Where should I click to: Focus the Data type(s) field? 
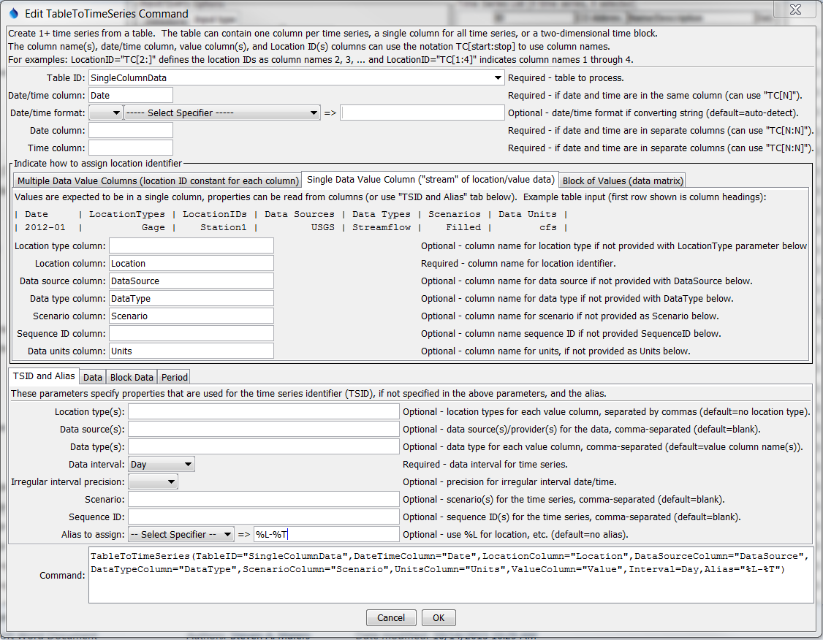tap(263, 447)
